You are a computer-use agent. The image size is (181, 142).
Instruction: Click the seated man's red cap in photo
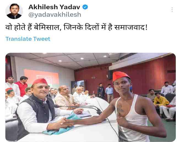40,82
